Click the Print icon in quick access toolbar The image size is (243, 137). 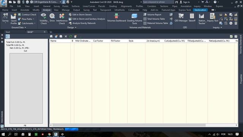(27, 2)
